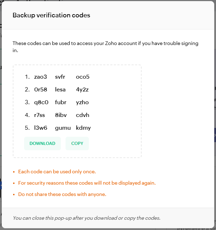Click code segment "cdvh" in fourth row
The height and width of the screenshot is (230, 216).
[83, 115]
